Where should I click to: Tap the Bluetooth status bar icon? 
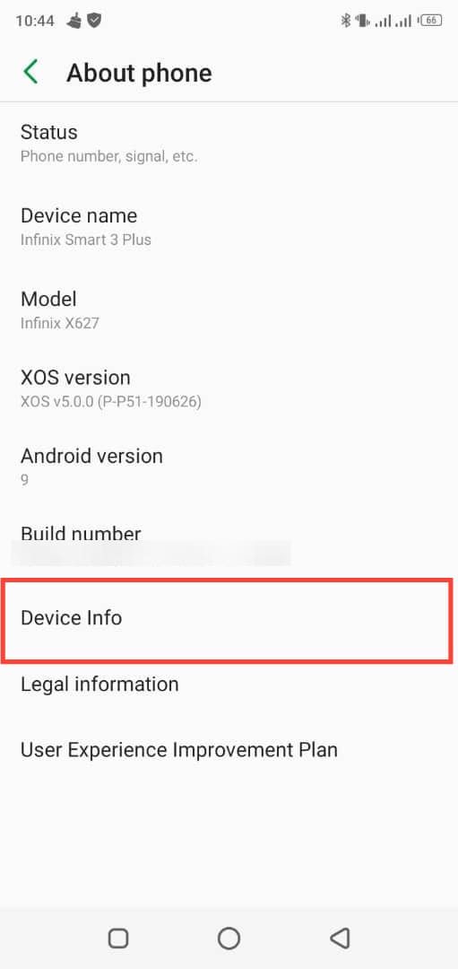coord(346,21)
